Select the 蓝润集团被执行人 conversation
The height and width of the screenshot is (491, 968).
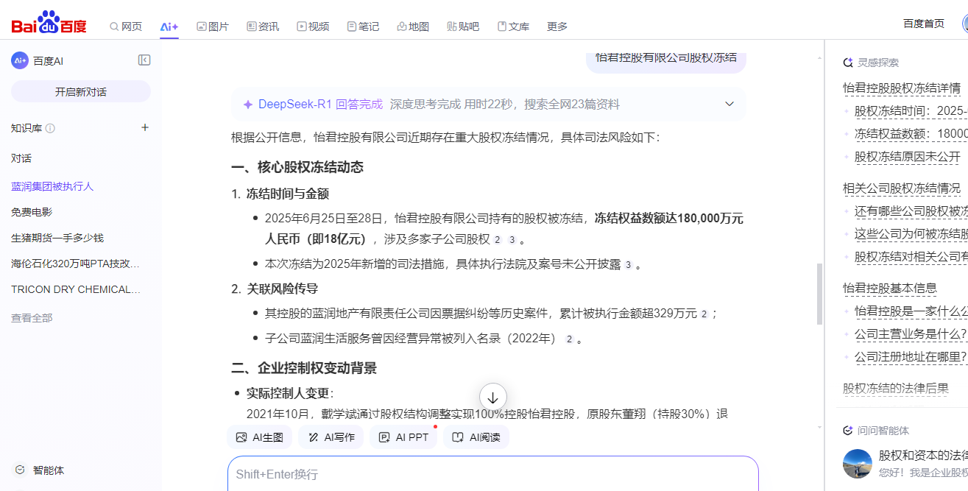pos(52,186)
